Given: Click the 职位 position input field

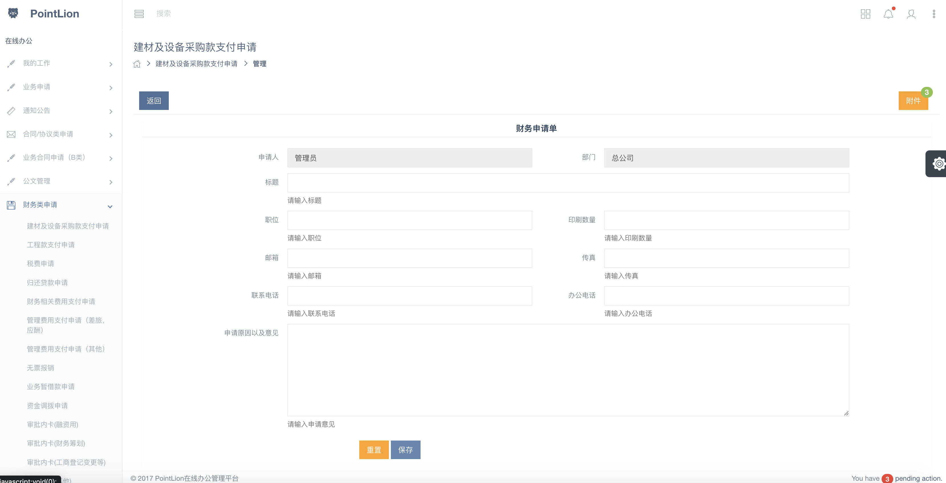Looking at the screenshot, I should coord(409,220).
